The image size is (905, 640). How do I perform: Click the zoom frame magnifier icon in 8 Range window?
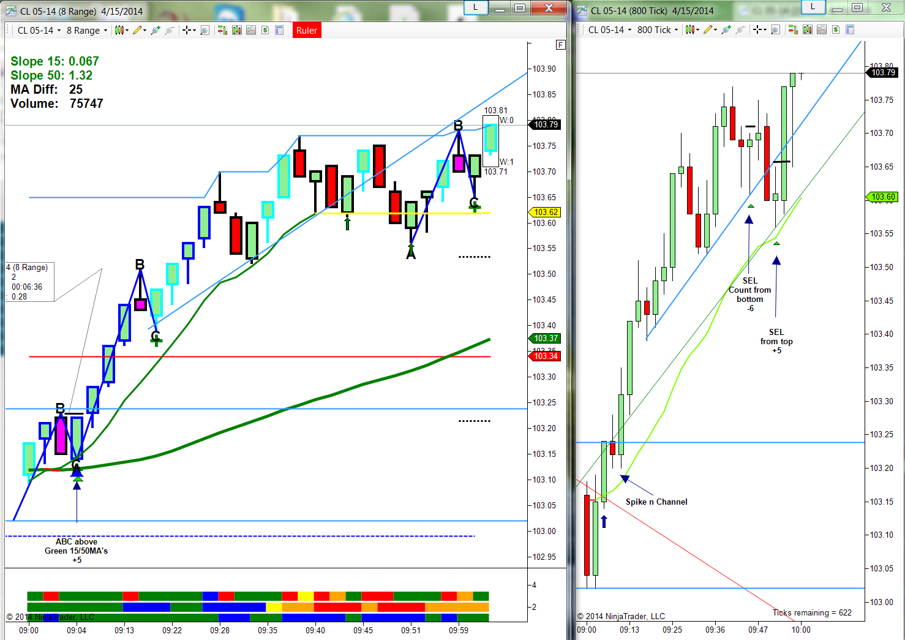coord(205,30)
